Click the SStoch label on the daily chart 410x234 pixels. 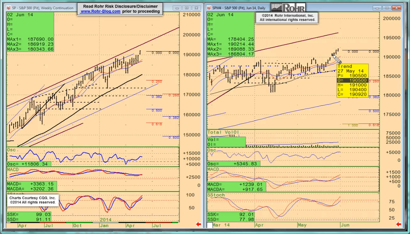(x=216, y=195)
